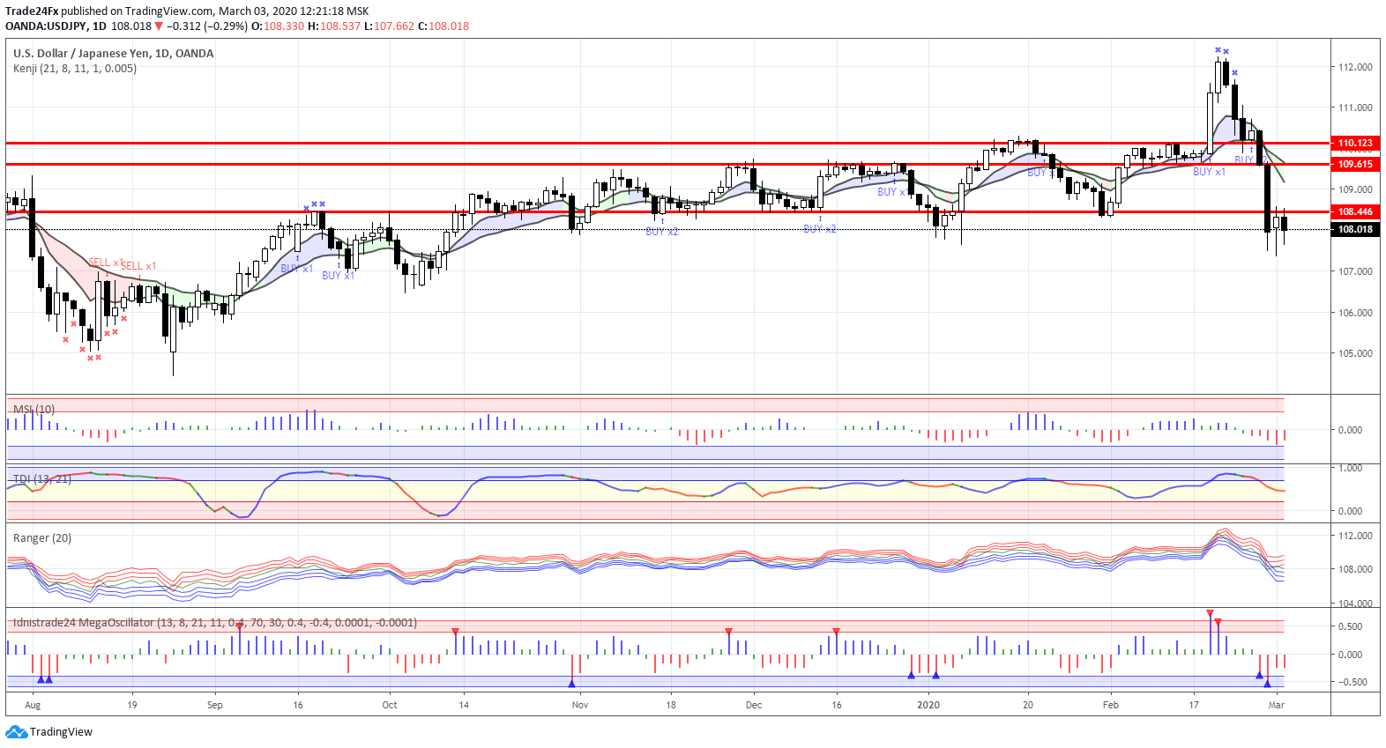Click the Mar date on the time axis

[x=1277, y=705]
